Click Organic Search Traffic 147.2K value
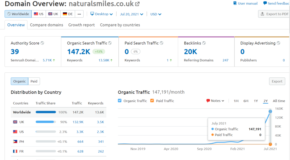290x160 pixels. [x=79, y=52]
